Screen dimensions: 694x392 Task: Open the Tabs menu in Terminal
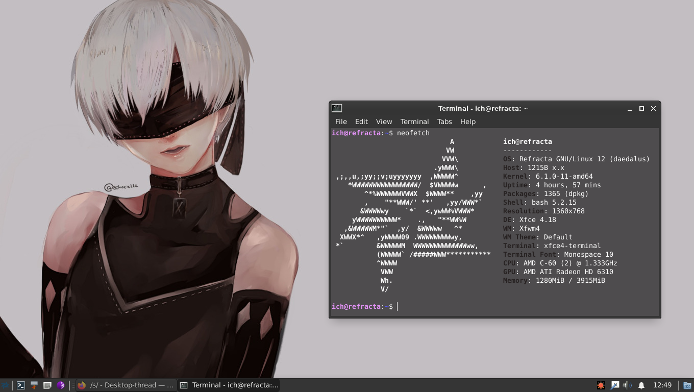pyautogui.click(x=444, y=121)
